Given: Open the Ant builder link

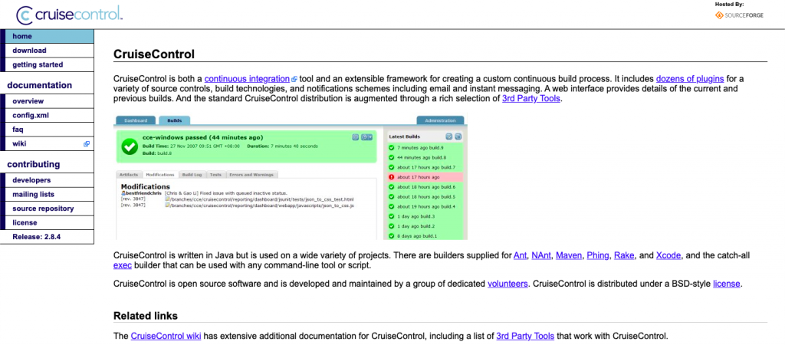Looking at the screenshot, I should coord(521,255).
